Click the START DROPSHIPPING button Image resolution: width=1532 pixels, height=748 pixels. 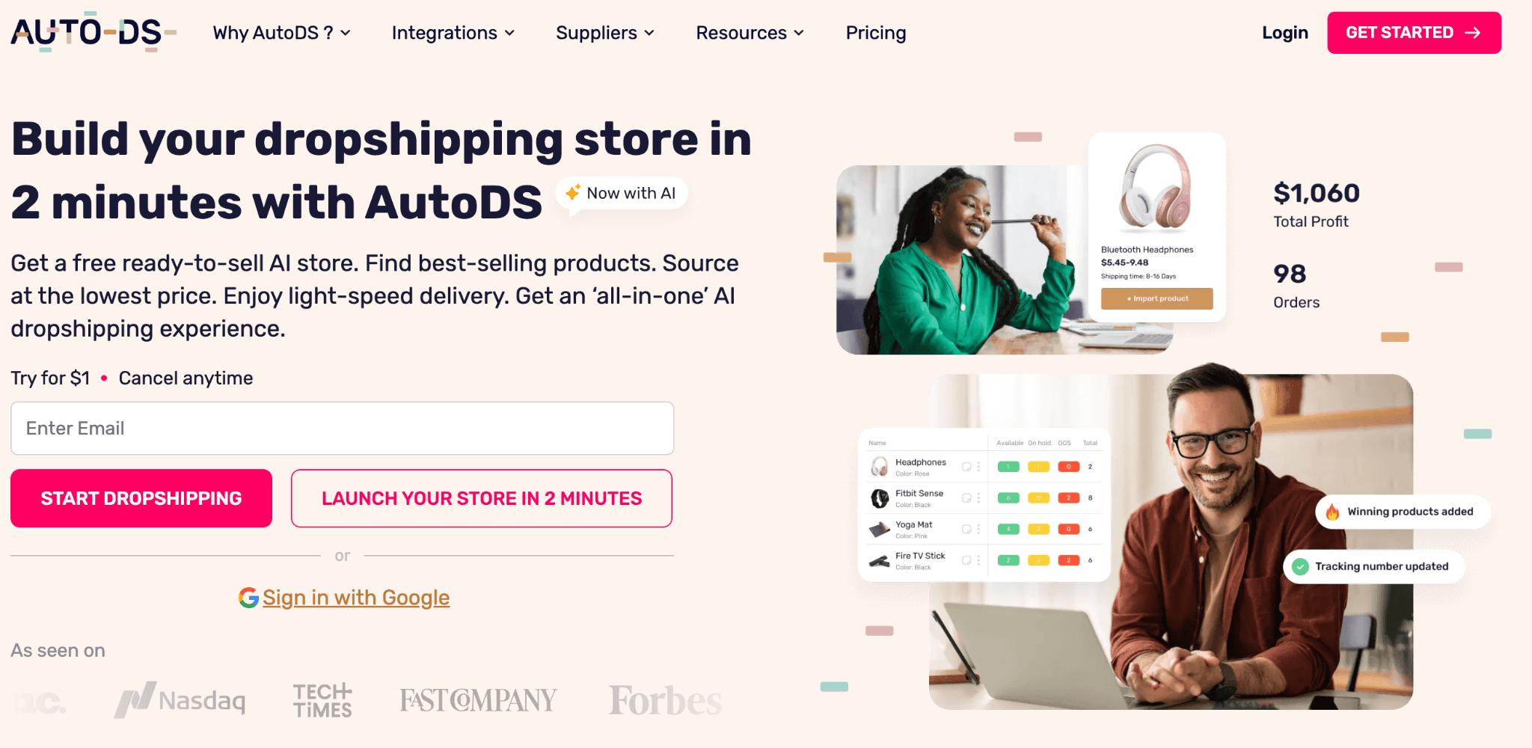click(x=141, y=498)
